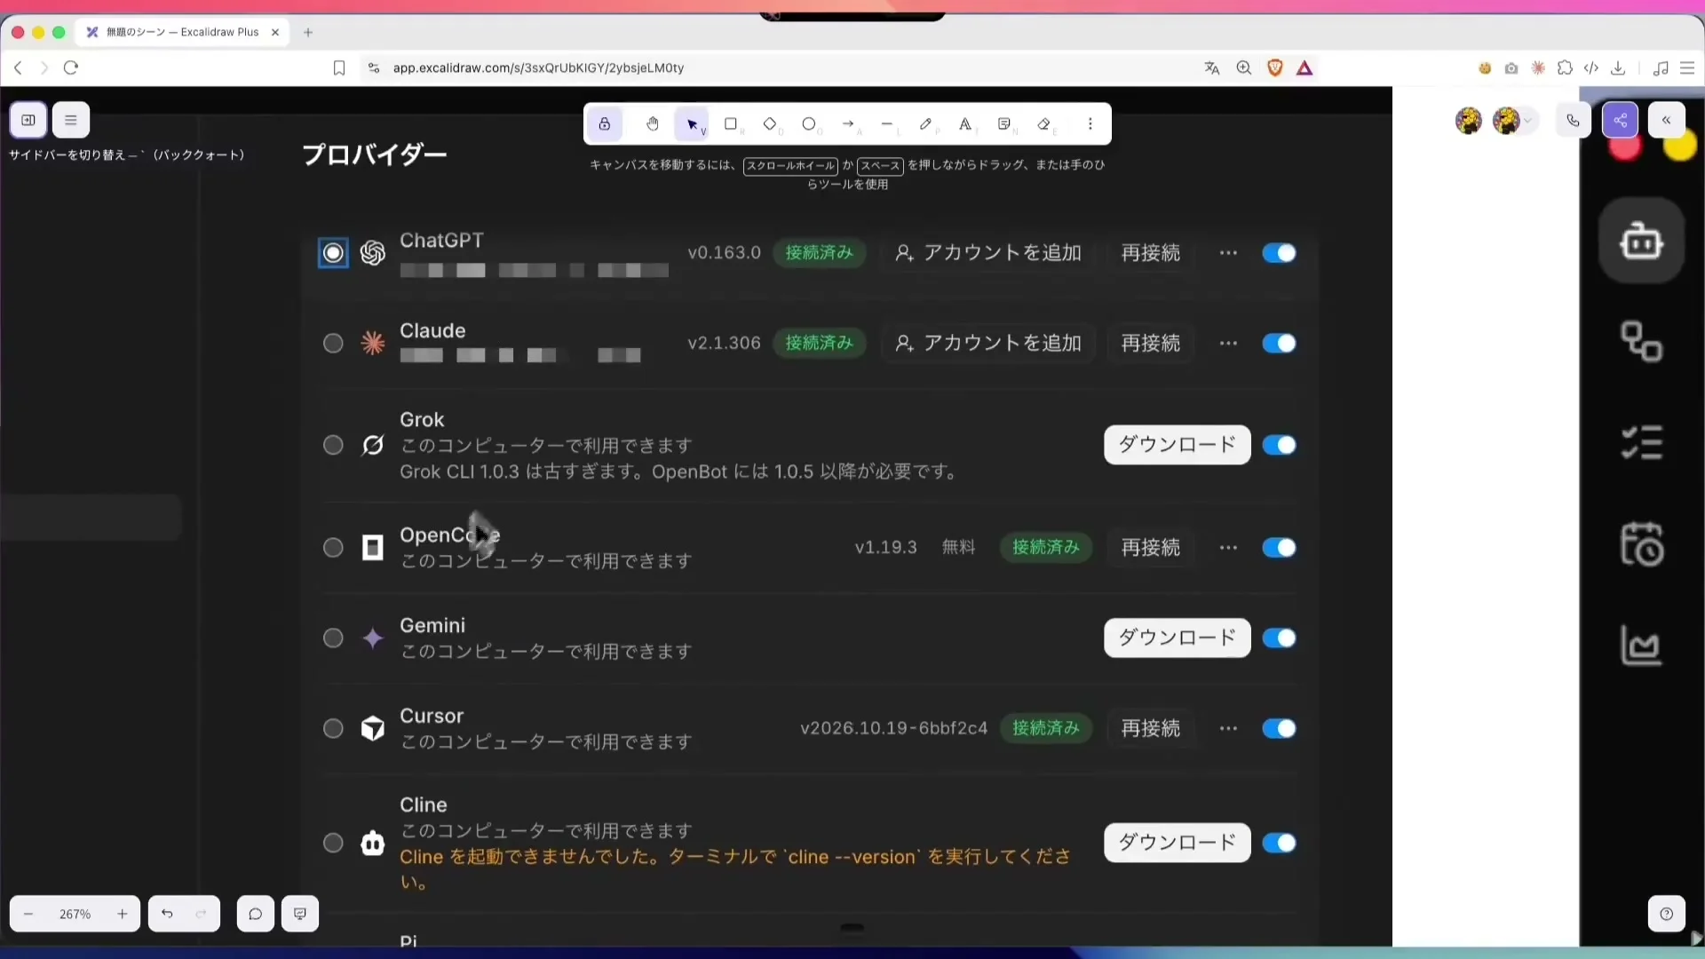1705x959 pixels.
Task: Disable the Claude provider toggle
Action: tap(1279, 344)
